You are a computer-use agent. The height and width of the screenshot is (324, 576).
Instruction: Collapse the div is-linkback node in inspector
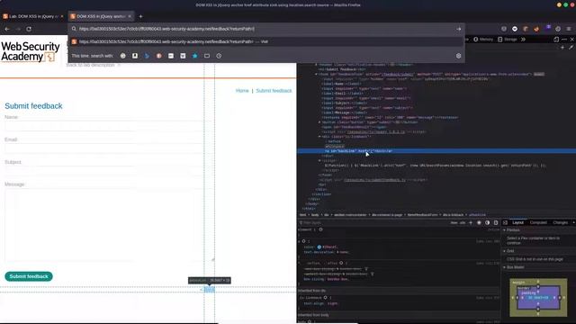[x=319, y=136]
